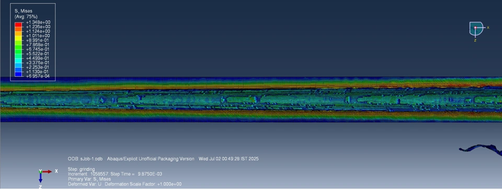The width and height of the screenshot is (502, 190).
Task: Click the ODB: sJob-1.odb title text
Action: [85, 159]
